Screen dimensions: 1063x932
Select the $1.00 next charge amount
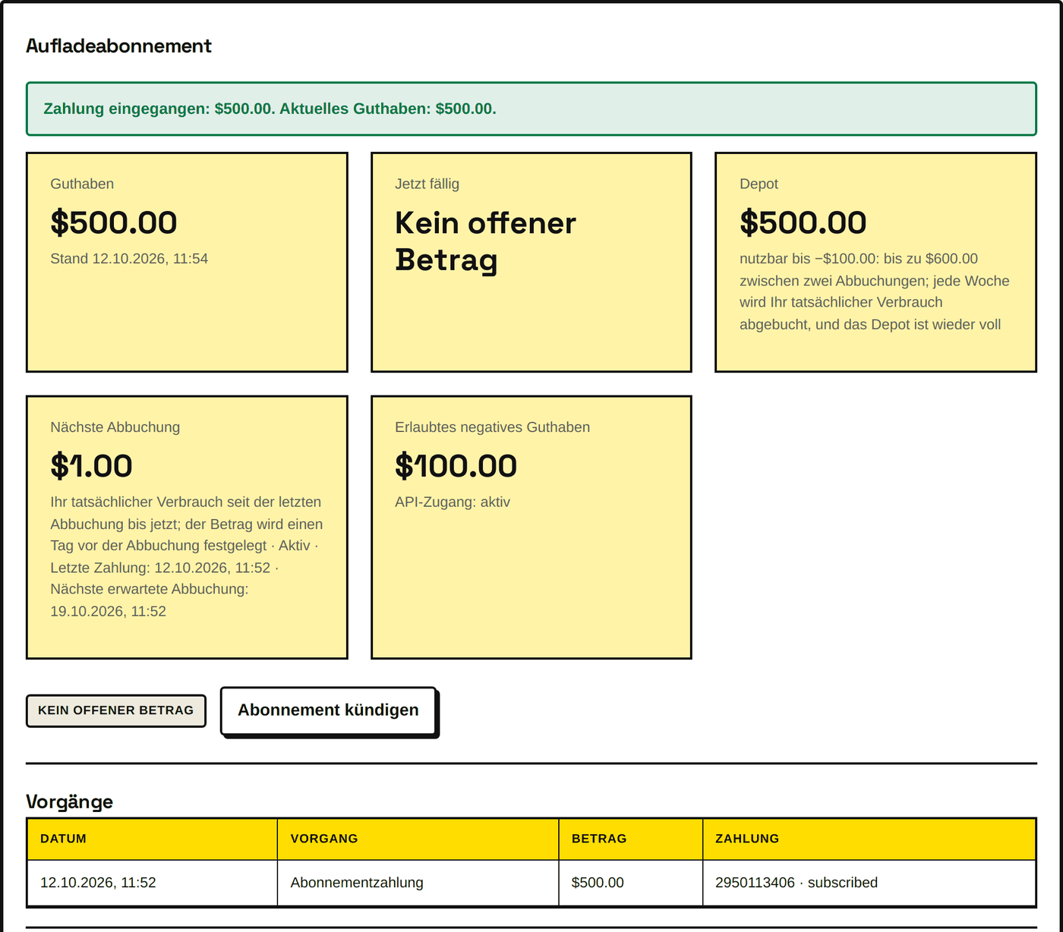coord(91,466)
